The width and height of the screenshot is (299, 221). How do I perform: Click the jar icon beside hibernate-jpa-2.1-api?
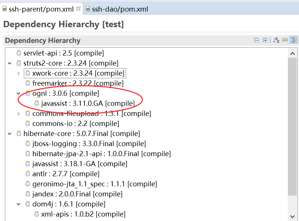pos(28,154)
